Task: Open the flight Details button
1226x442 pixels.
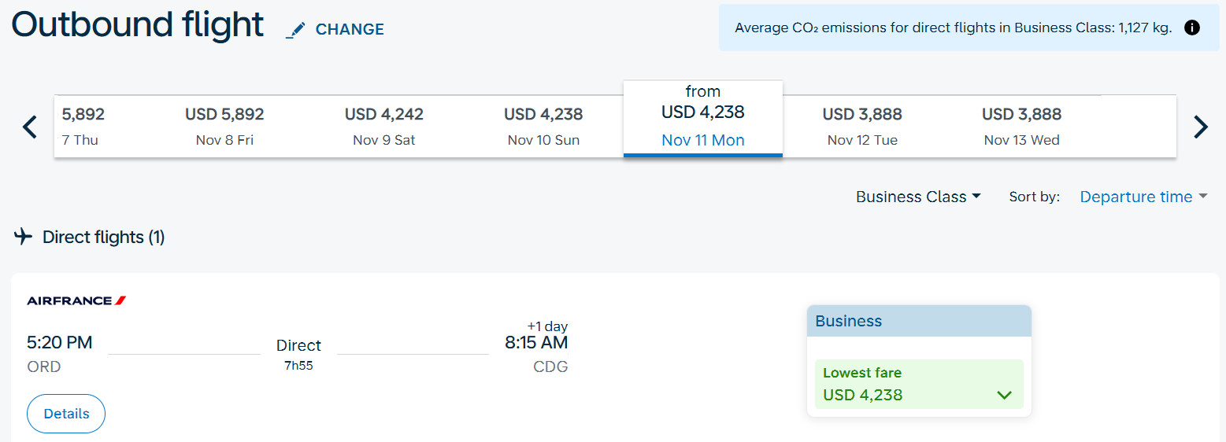Action: (66, 414)
